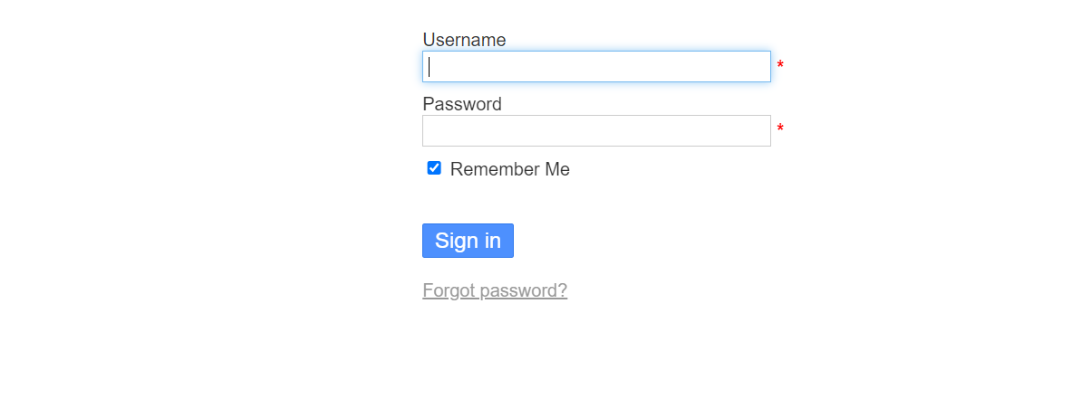Click the Remember Me label text

[509, 169]
